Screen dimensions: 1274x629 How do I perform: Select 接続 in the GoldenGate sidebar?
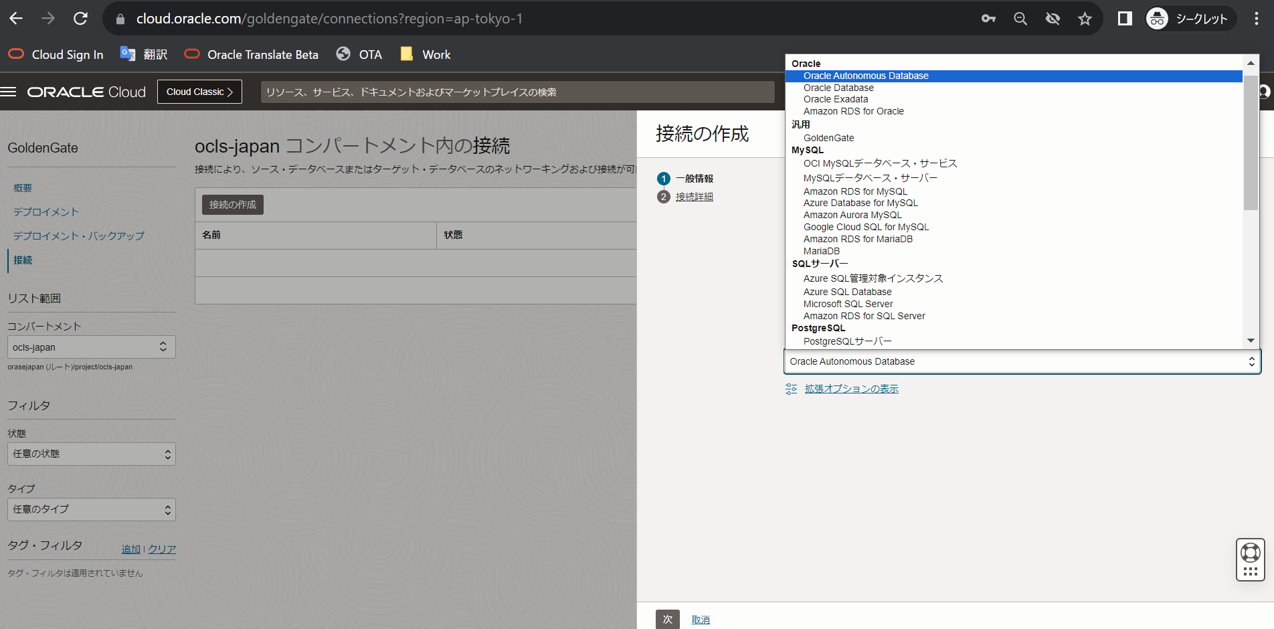[x=23, y=260]
